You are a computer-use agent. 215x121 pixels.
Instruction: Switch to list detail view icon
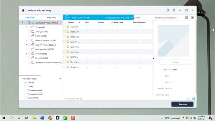[x=193, y=98]
